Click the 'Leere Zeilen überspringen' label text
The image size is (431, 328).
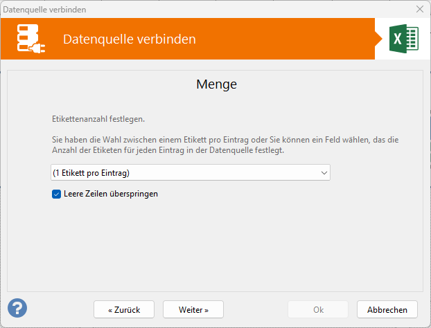click(x=110, y=194)
